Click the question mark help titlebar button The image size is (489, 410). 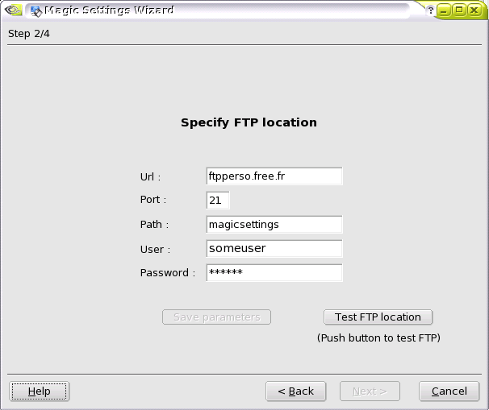(x=430, y=10)
